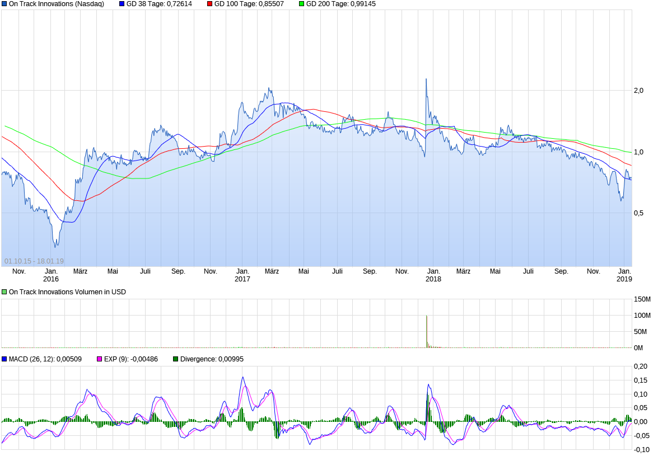658x456 pixels.
Task: Click the 'Jan. 2016' time axis label
Action: (51, 275)
